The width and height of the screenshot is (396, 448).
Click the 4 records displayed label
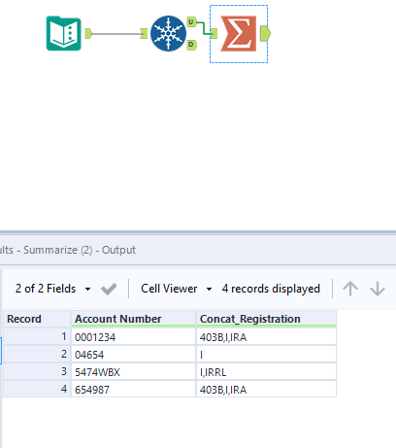271,289
